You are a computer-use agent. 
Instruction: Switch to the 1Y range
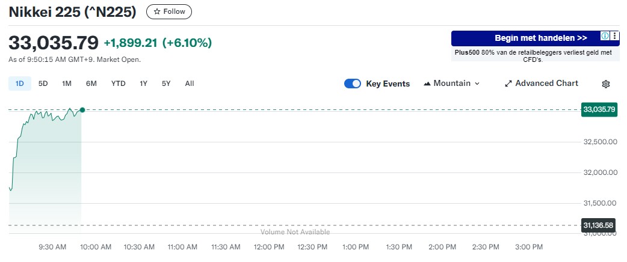(x=143, y=84)
